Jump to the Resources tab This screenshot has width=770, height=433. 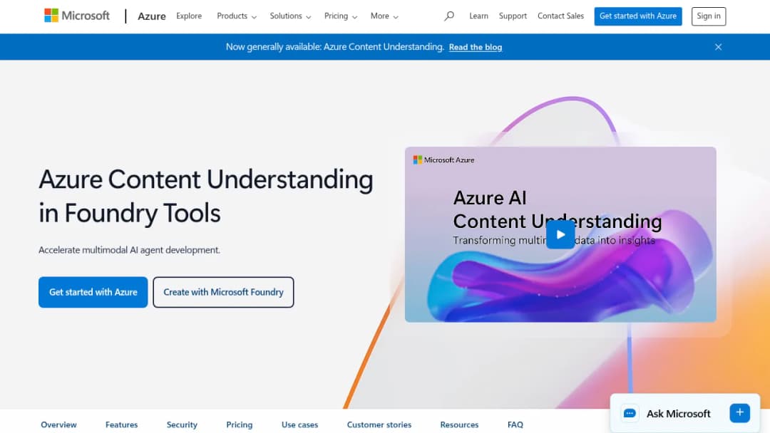459,424
